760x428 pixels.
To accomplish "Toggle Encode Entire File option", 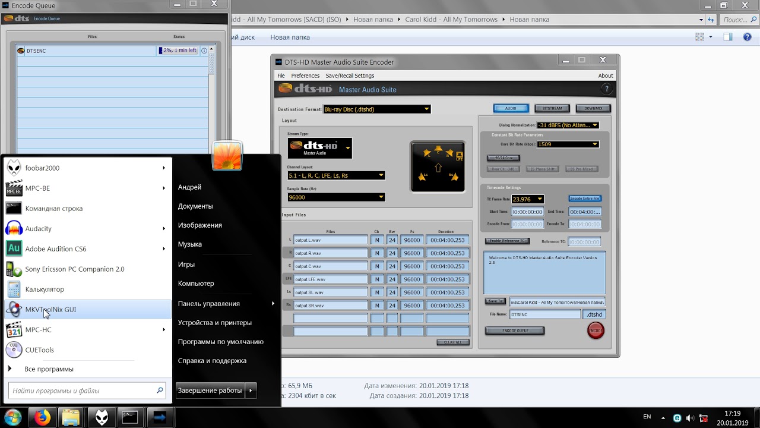I will [x=585, y=199].
